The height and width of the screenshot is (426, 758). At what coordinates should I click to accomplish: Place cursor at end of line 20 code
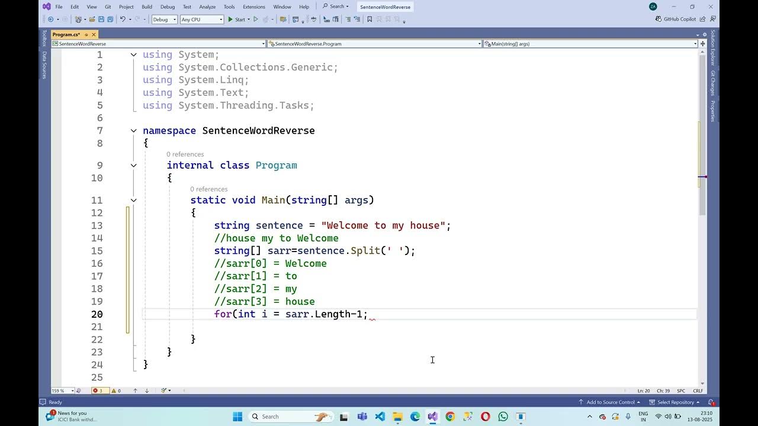pyautogui.click(x=368, y=314)
